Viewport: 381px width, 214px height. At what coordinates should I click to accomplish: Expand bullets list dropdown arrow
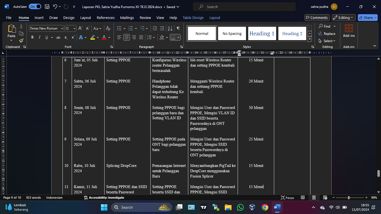coord(124,28)
